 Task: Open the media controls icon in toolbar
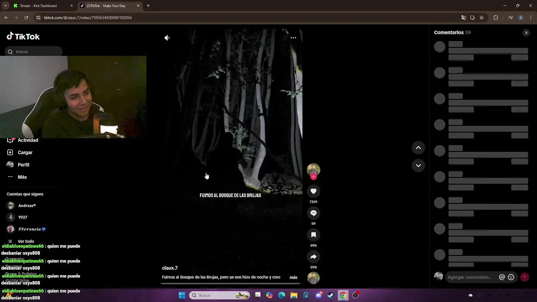click(511, 18)
